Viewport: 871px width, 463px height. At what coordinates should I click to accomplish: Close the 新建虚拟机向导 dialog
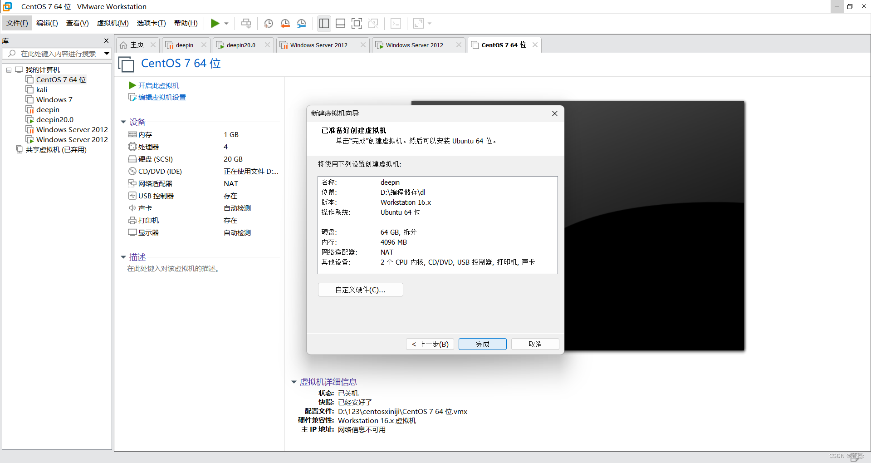pos(555,113)
